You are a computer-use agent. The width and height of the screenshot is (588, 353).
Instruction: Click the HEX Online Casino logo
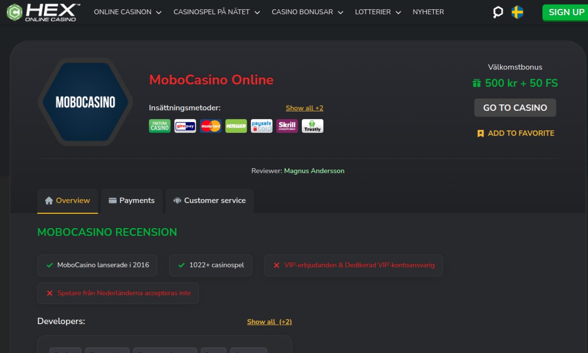pyautogui.click(x=43, y=12)
